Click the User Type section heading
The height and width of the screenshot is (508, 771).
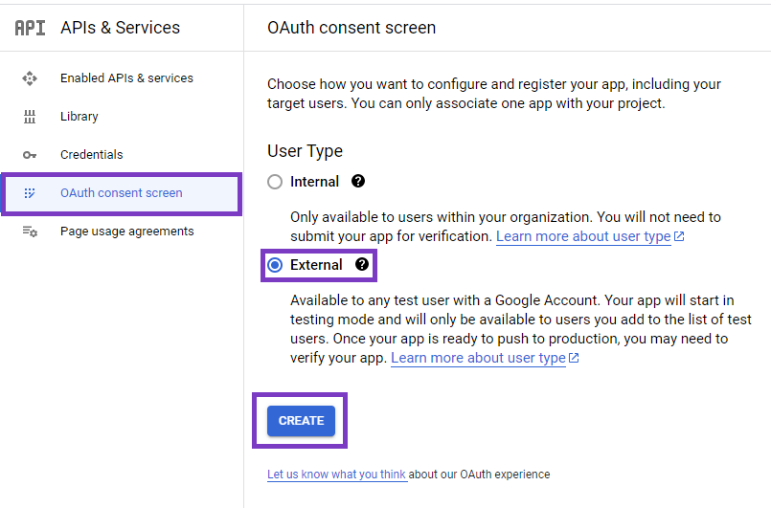pos(305,151)
